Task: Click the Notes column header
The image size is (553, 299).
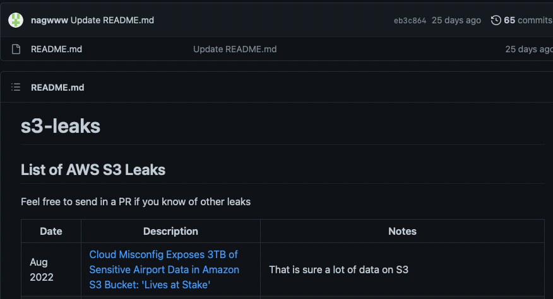Action: click(402, 231)
